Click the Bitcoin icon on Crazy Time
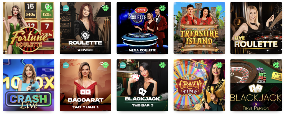 [219, 65]
